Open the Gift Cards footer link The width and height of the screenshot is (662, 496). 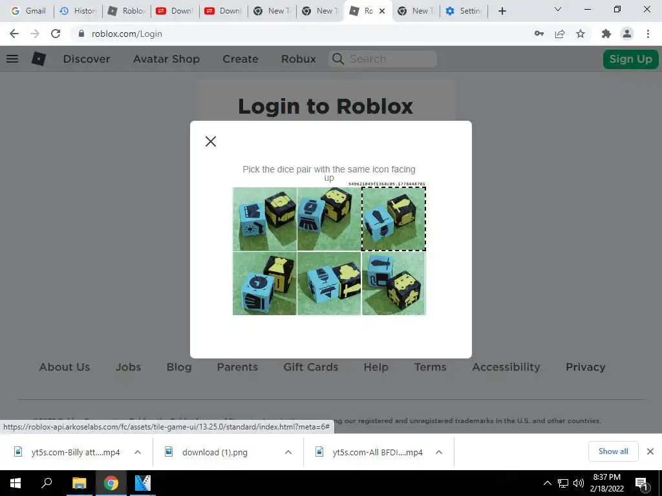tap(311, 367)
